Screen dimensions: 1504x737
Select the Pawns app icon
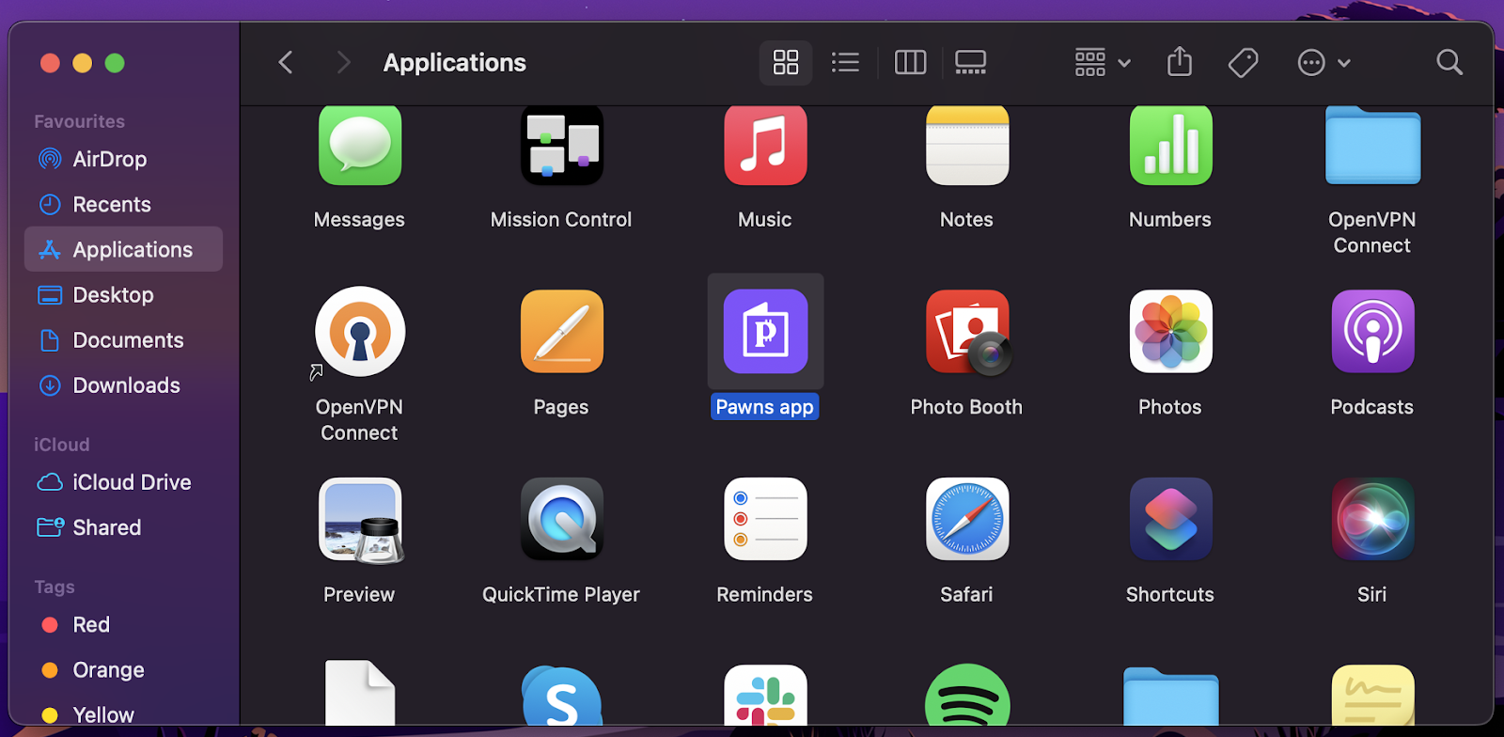[765, 332]
